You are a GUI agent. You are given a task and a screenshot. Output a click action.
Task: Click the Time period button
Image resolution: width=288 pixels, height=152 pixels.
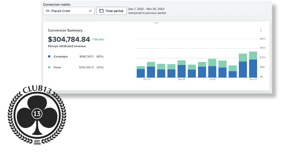(x=111, y=11)
